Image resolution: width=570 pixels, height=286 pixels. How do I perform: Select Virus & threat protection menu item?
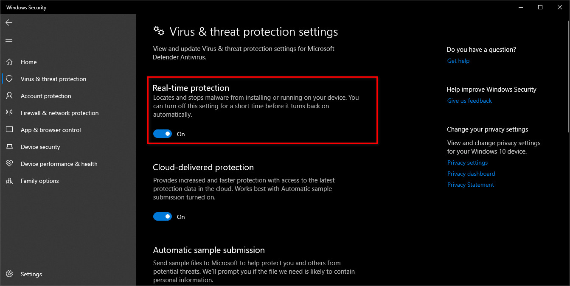53,79
